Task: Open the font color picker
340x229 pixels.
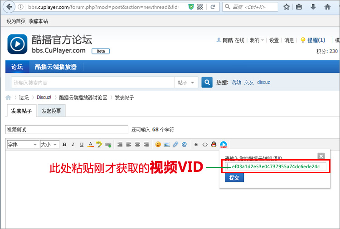Action: point(90,145)
